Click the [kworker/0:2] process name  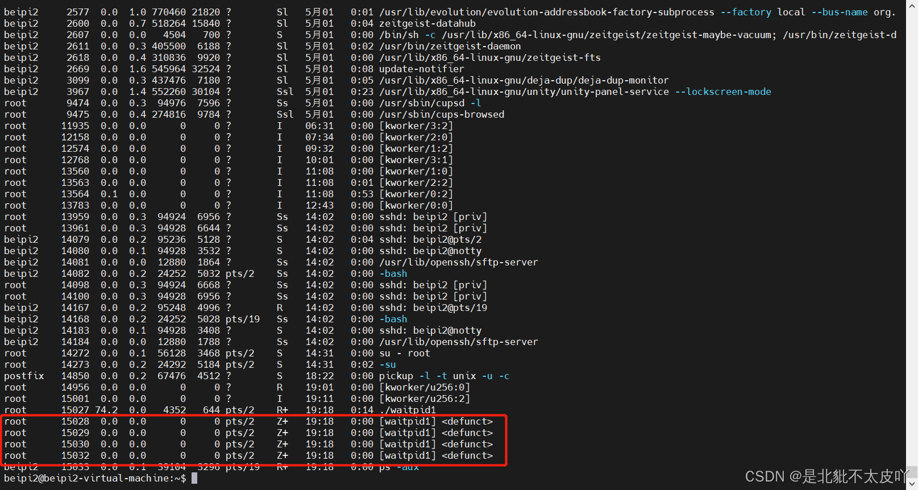[x=416, y=194]
